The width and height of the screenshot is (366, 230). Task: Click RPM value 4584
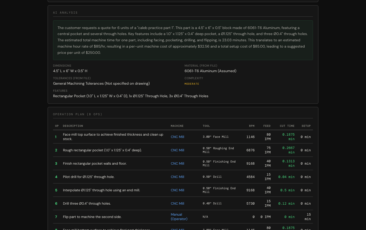pos(250,177)
